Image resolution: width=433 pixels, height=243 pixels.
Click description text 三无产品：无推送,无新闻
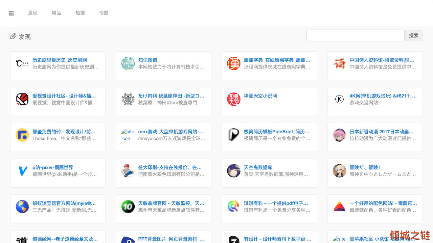[65, 210]
